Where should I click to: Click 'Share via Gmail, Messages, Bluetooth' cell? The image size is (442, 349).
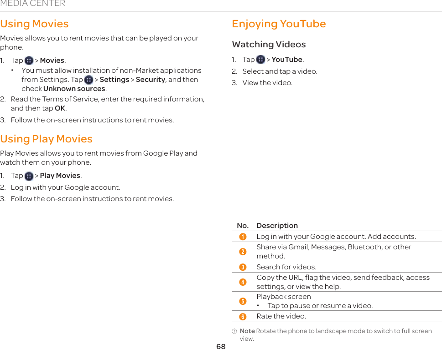tap(334, 252)
